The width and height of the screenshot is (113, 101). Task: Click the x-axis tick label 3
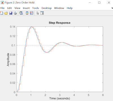click(x=60, y=95)
